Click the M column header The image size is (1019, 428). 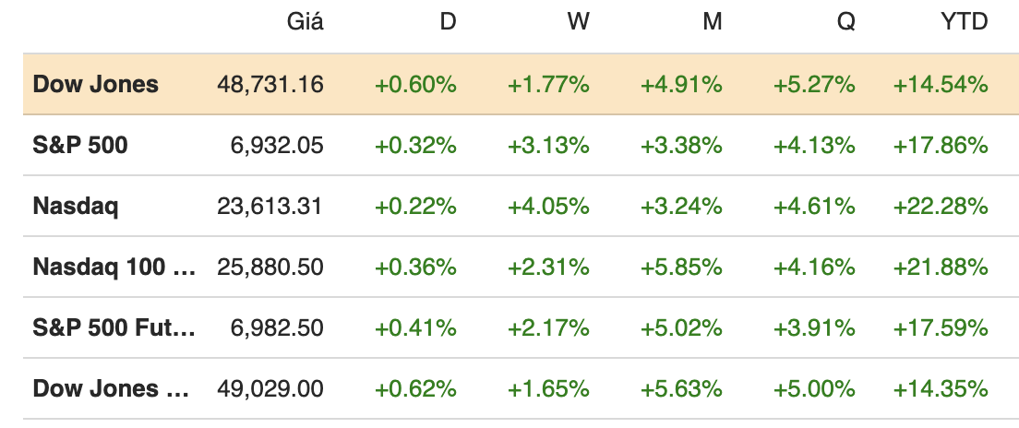(x=712, y=22)
